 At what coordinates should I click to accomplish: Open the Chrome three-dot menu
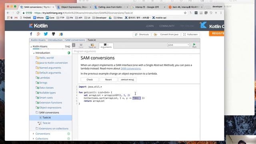tap(221, 13)
